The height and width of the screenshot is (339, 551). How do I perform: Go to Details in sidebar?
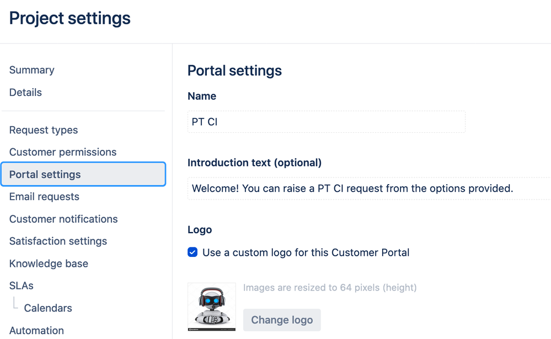(25, 93)
